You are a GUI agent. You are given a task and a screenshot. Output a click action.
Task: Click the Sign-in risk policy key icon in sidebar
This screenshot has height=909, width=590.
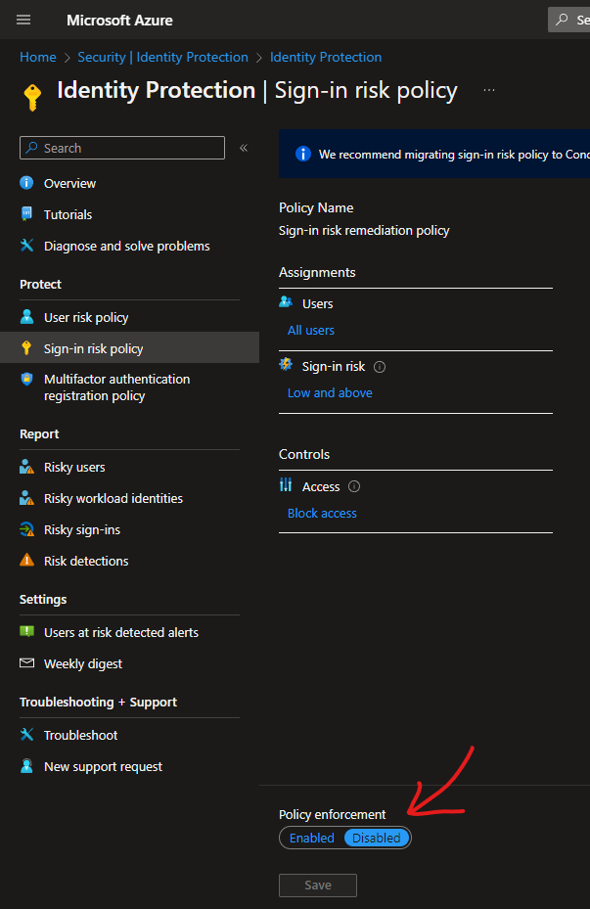tap(26, 347)
